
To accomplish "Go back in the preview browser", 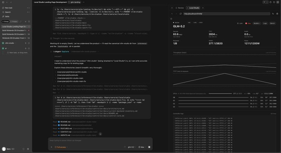I will coord(172,14).
